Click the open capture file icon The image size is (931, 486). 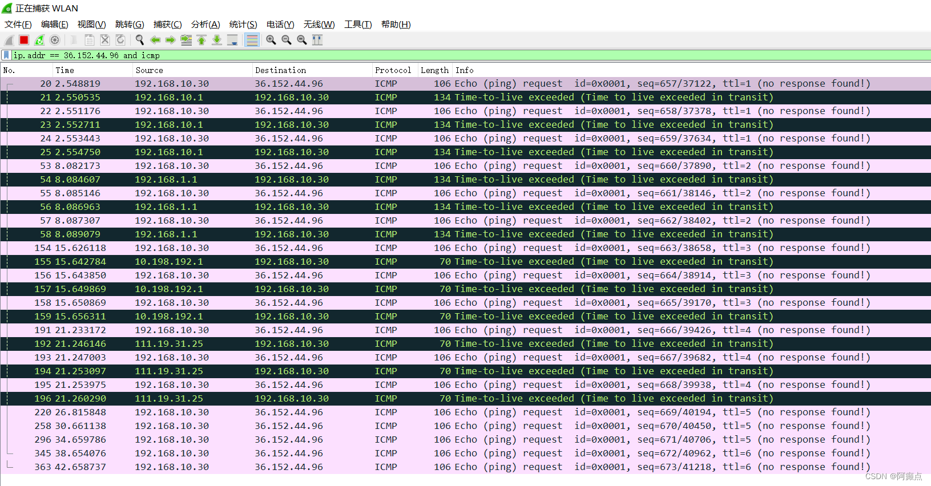click(x=74, y=40)
